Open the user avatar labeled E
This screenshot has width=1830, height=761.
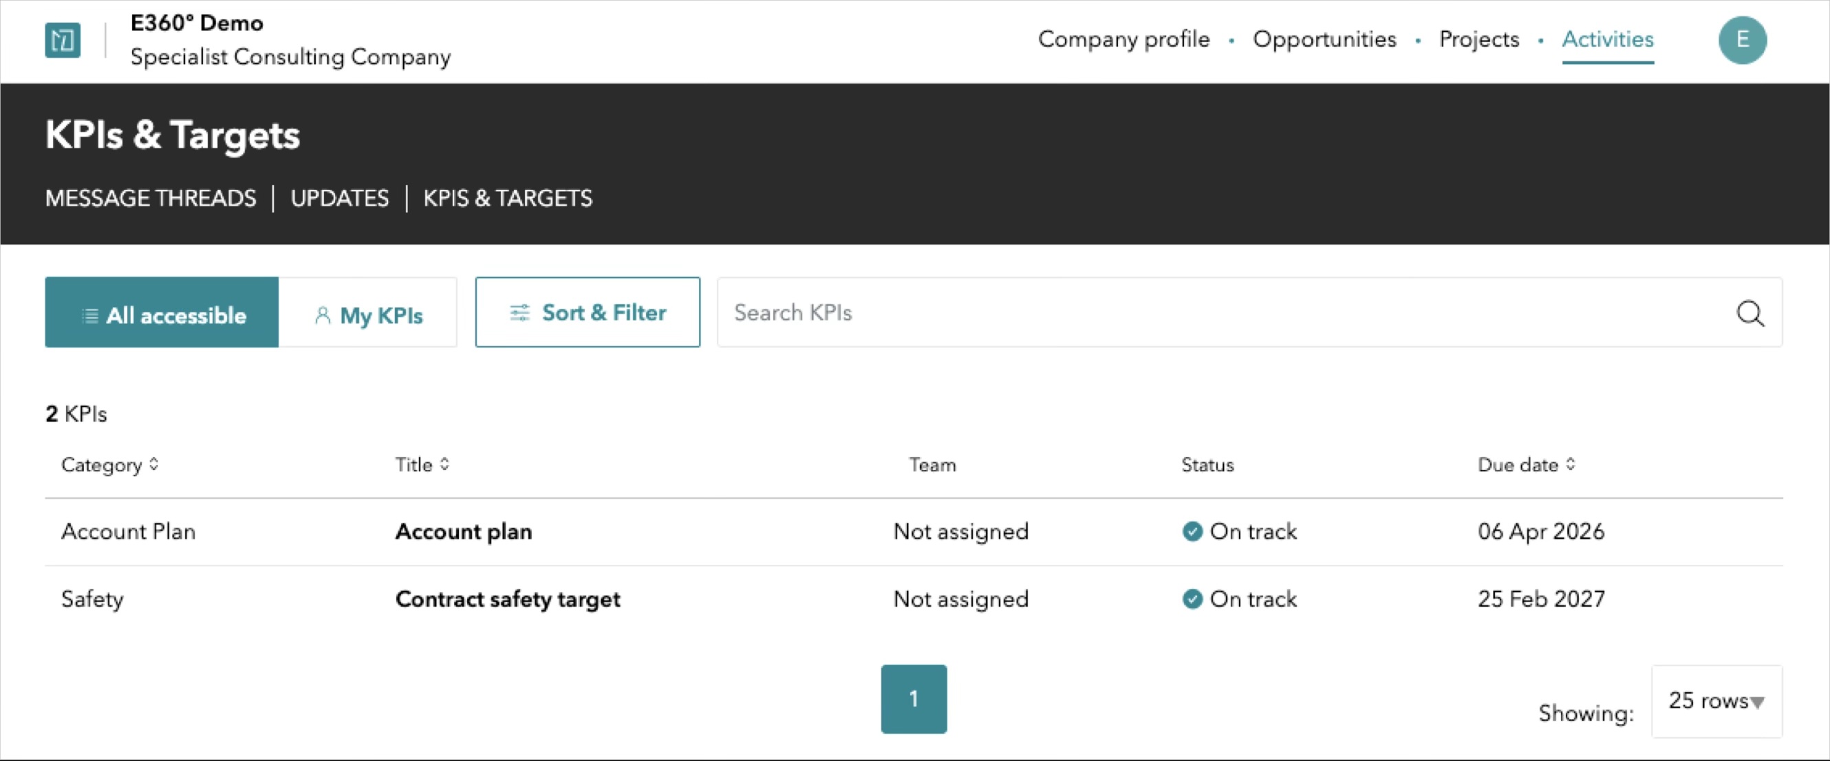pos(1742,40)
